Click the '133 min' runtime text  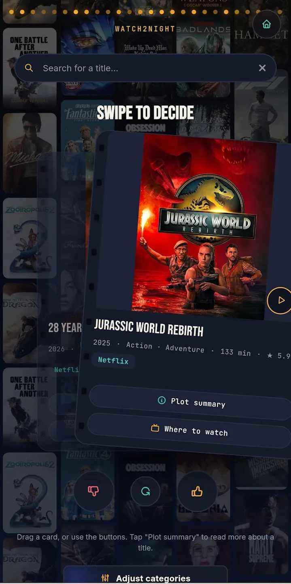click(236, 352)
